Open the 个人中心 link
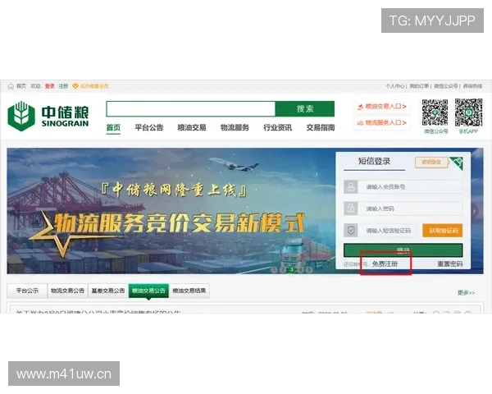Viewport: 492px width, 394px height. (394, 86)
